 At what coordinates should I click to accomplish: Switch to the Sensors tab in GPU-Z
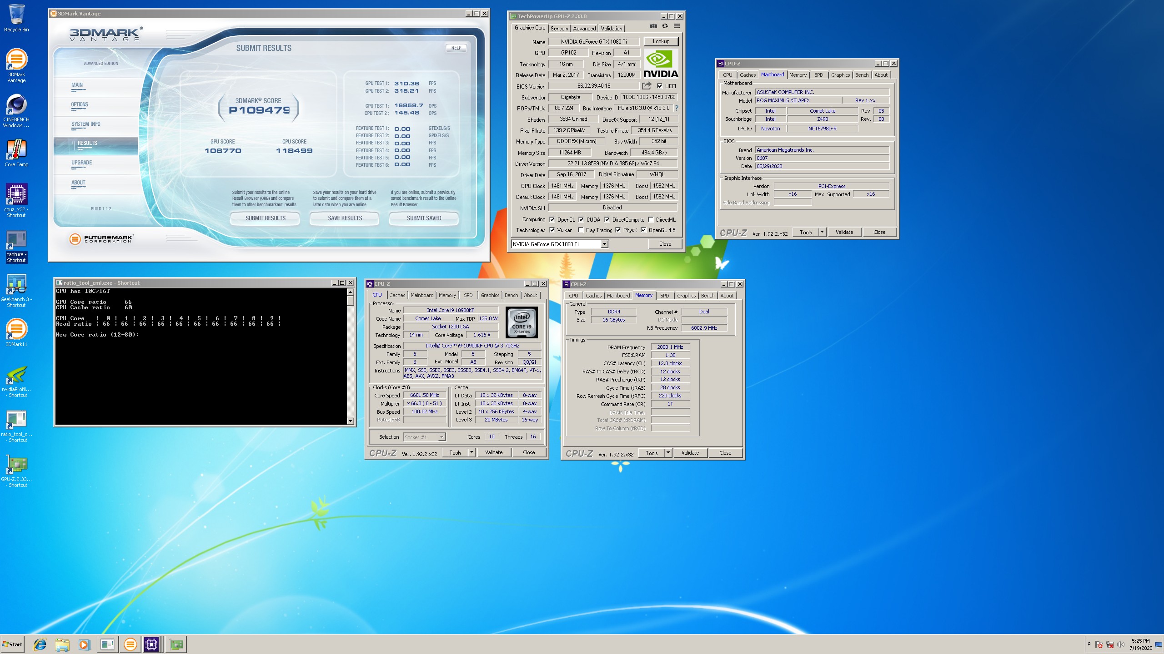559,28
